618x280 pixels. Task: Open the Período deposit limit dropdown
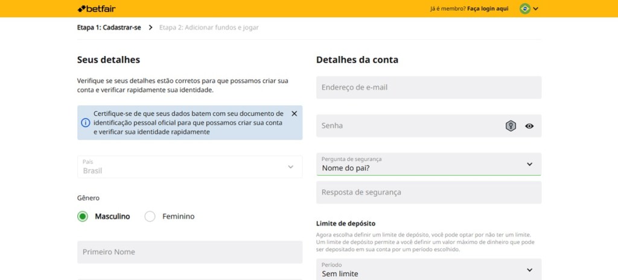[x=428, y=270]
